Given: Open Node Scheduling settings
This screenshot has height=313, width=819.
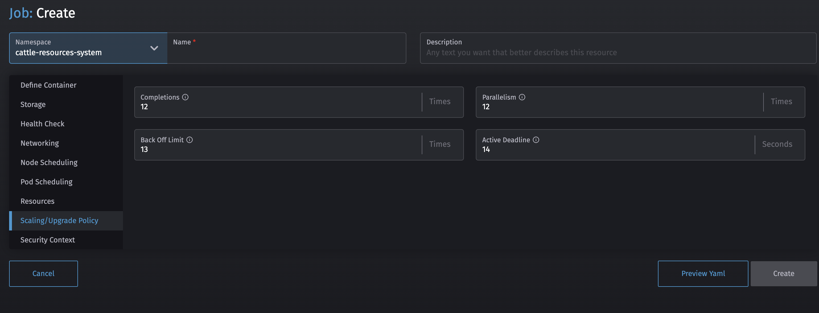Looking at the screenshot, I should (49, 162).
